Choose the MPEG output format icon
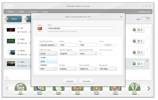Viewport: 158px width, 100px height. (x=96, y=90)
